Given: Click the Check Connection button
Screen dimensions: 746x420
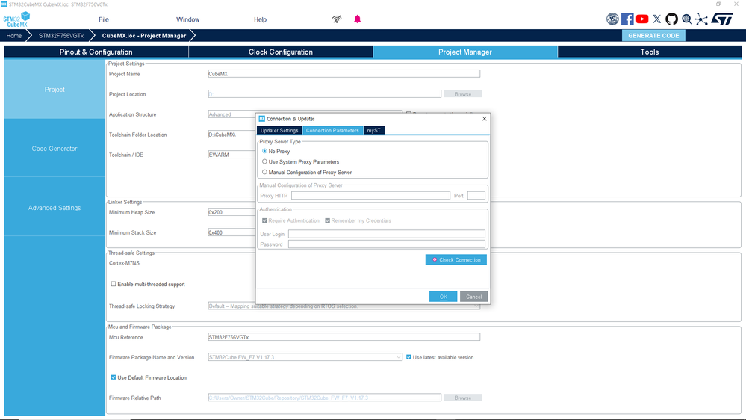Looking at the screenshot, I should tap(456, 259).
